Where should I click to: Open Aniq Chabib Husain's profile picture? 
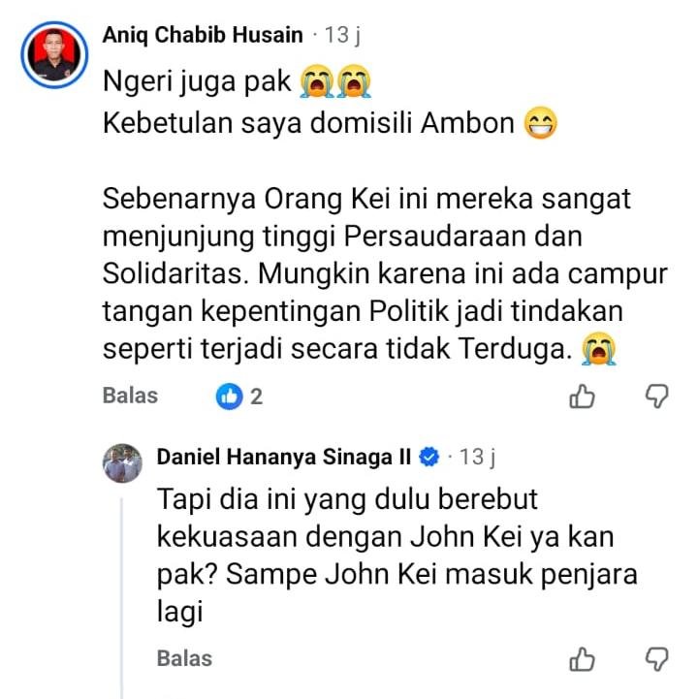[x=54, y=54]
